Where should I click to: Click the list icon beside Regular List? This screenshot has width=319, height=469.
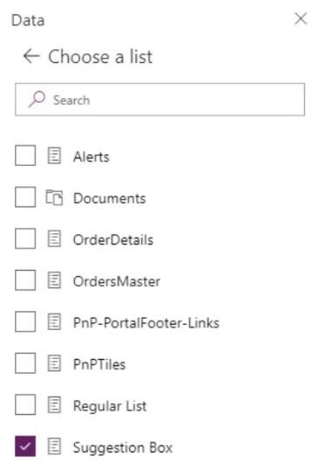pos(54,405)
